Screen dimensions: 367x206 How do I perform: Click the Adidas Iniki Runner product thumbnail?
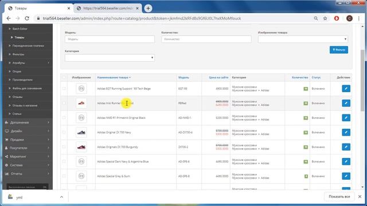[x=81, y=103]
